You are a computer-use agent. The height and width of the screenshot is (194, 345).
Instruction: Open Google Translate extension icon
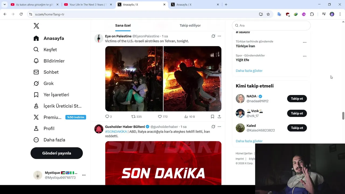pyautogui.click(x=279, y=14)
